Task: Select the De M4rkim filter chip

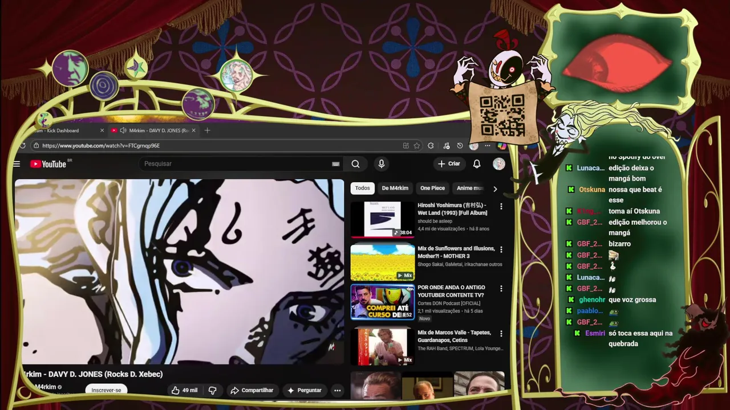Action: coord(395,188)
